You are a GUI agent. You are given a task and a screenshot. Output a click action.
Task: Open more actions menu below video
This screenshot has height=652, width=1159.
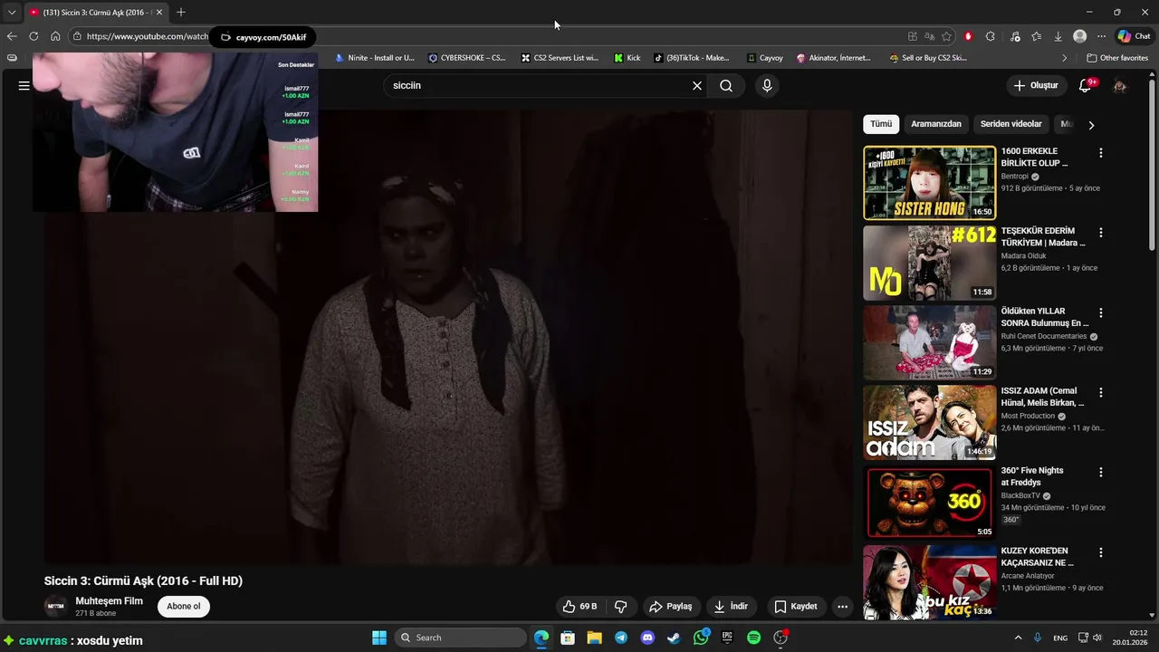(842, 607)
